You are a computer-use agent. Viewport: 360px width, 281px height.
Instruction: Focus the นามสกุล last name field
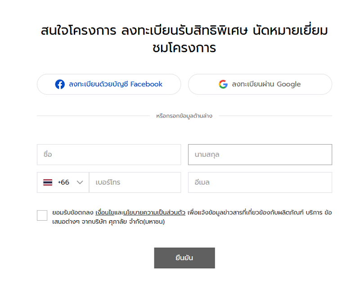260,154
